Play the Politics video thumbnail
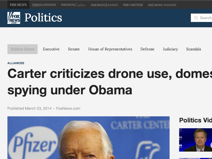The image size is (212, 159). tap(196, 140)
